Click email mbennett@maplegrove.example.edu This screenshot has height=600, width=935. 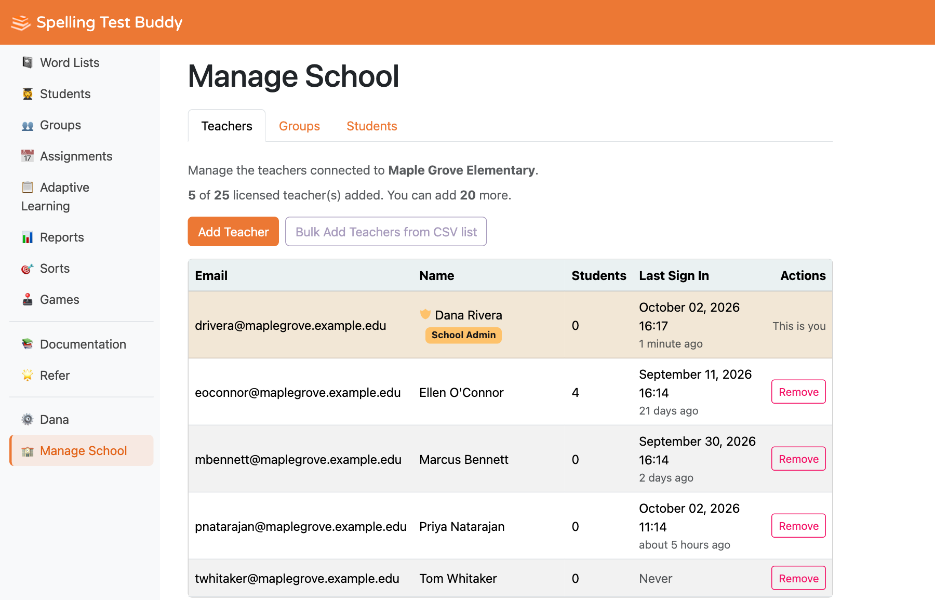click(x=298, y=459)
